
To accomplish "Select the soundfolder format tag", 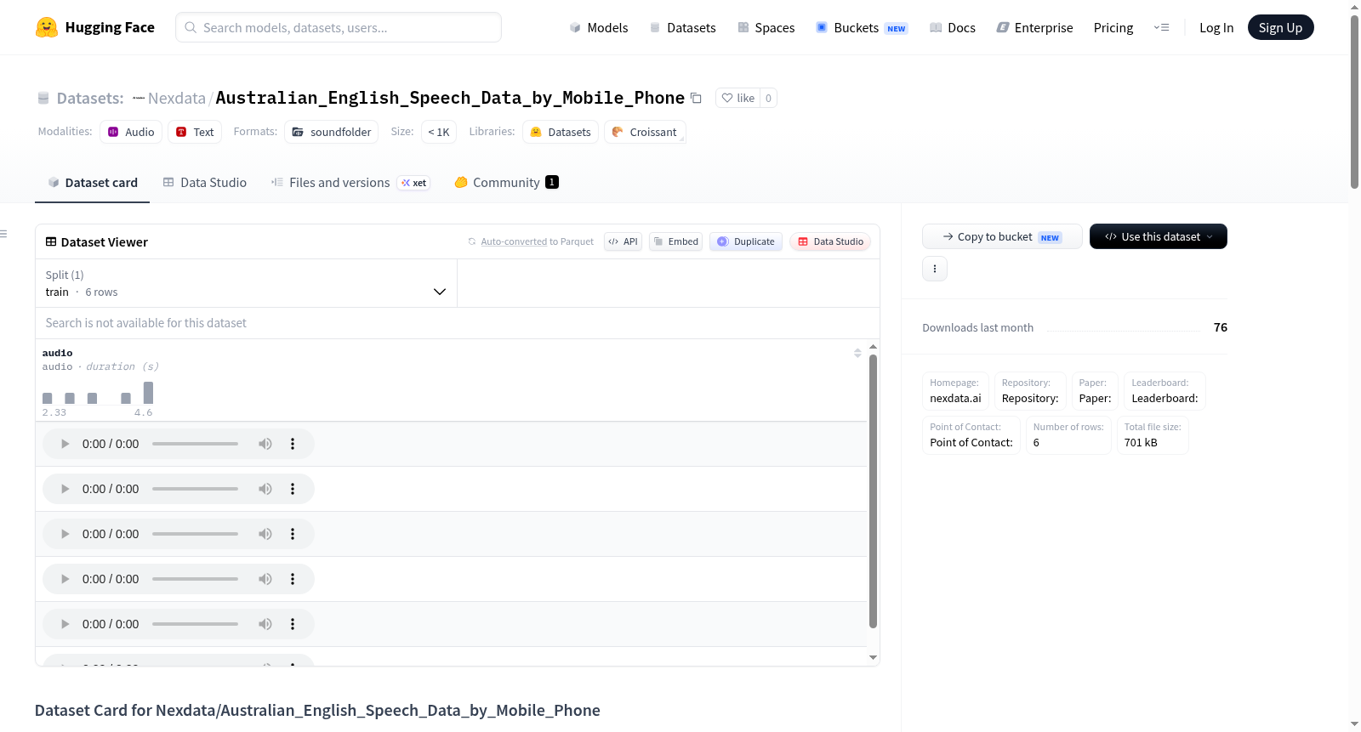I will (332, 132).
